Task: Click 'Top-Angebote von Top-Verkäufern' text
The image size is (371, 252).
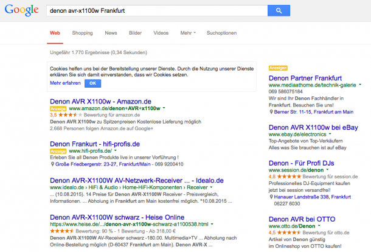Action: 306,141
